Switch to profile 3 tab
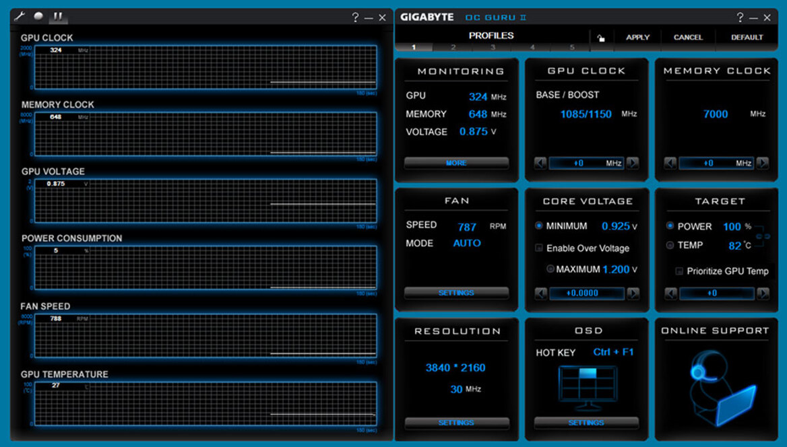The height and width of the screenshot is (447, 787). coord(493,47)
